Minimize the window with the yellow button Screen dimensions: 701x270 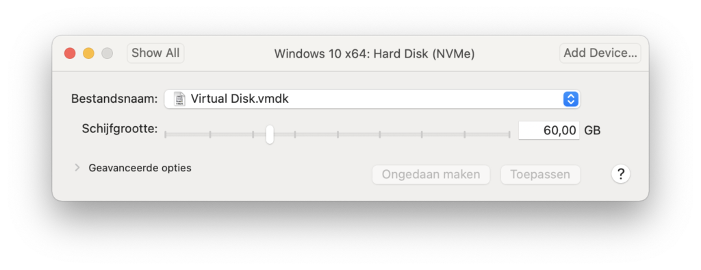click(x=88, y=53)
